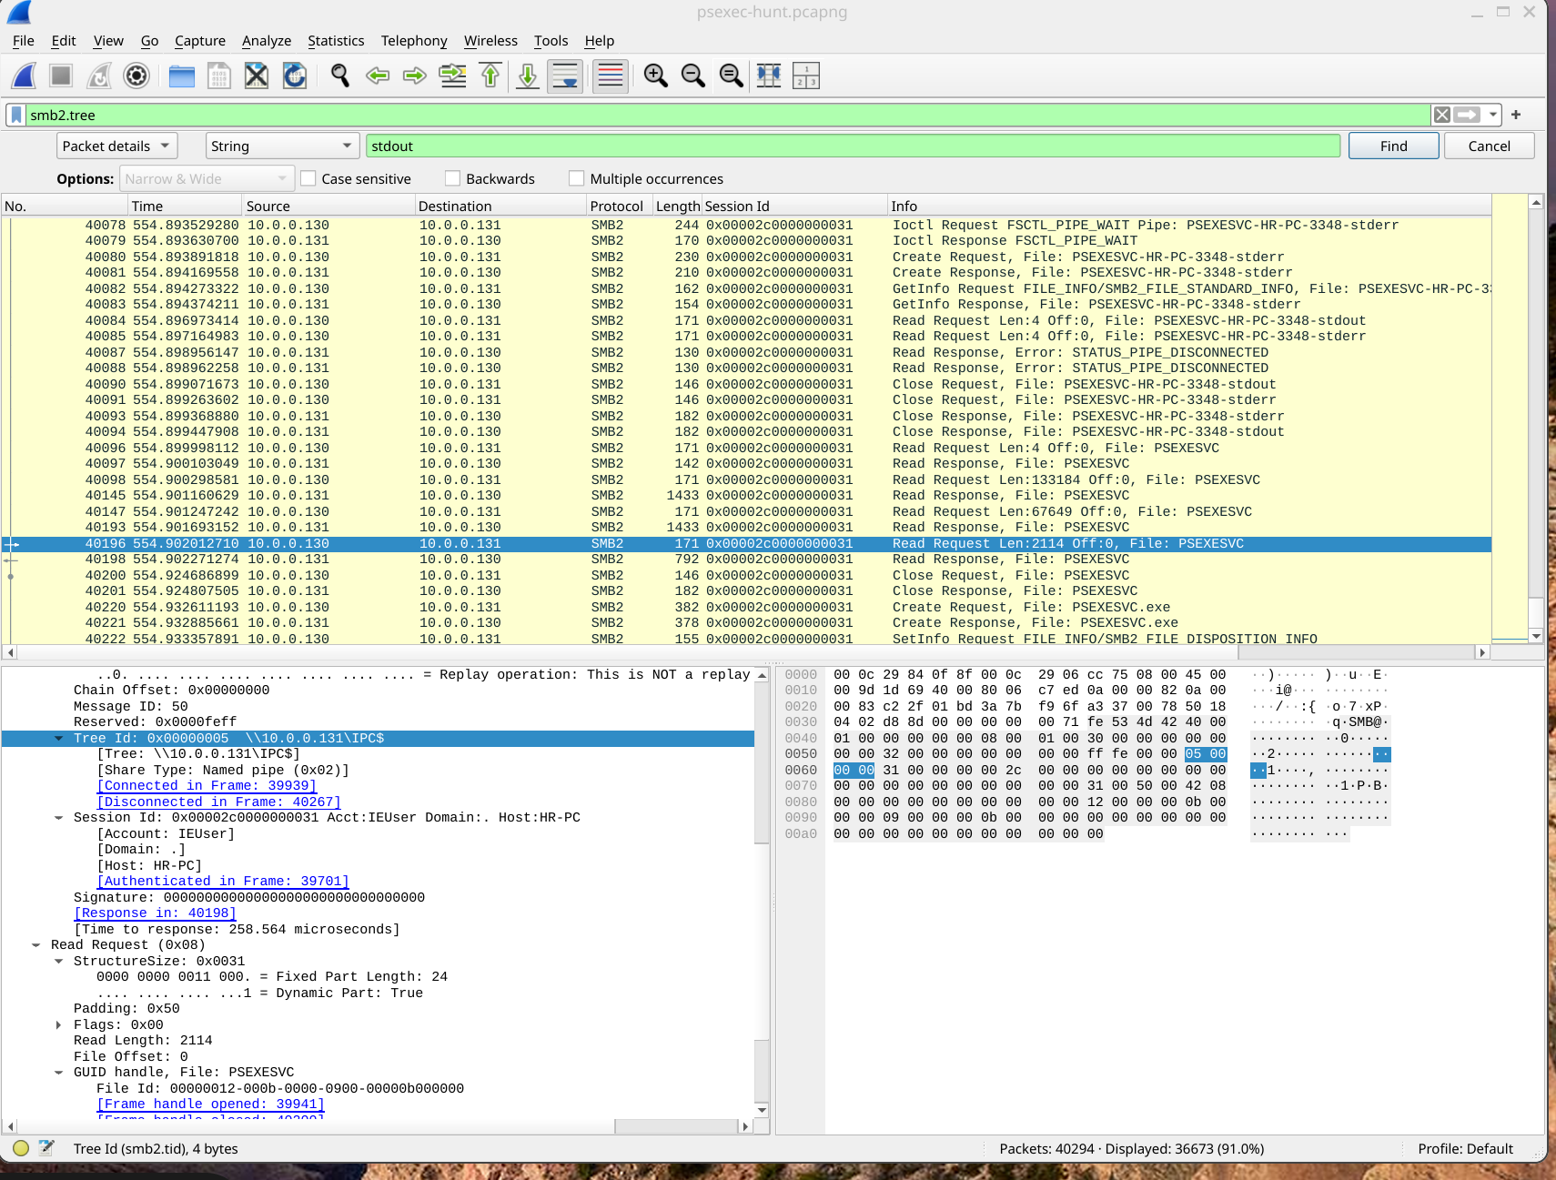The width and height of the screenshot is (1556, 1180).
Task: Follow the Response in 40198 link
Action: tap(154, 913)
